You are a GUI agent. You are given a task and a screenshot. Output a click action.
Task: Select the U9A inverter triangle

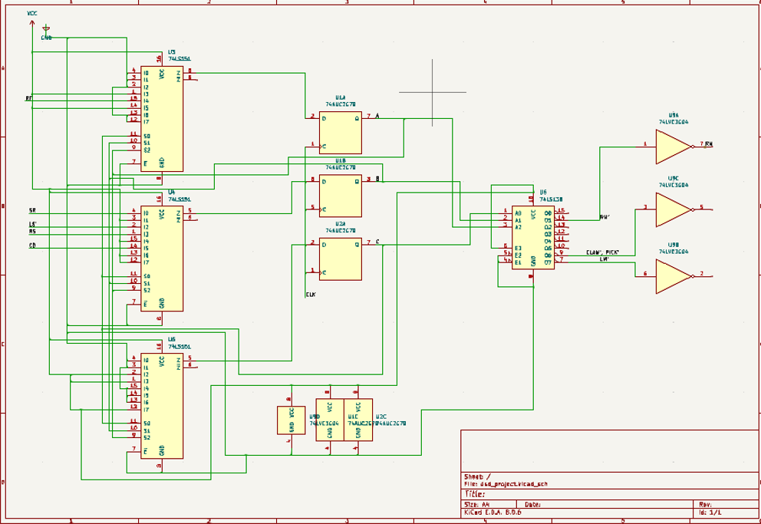tap(674, 147)
